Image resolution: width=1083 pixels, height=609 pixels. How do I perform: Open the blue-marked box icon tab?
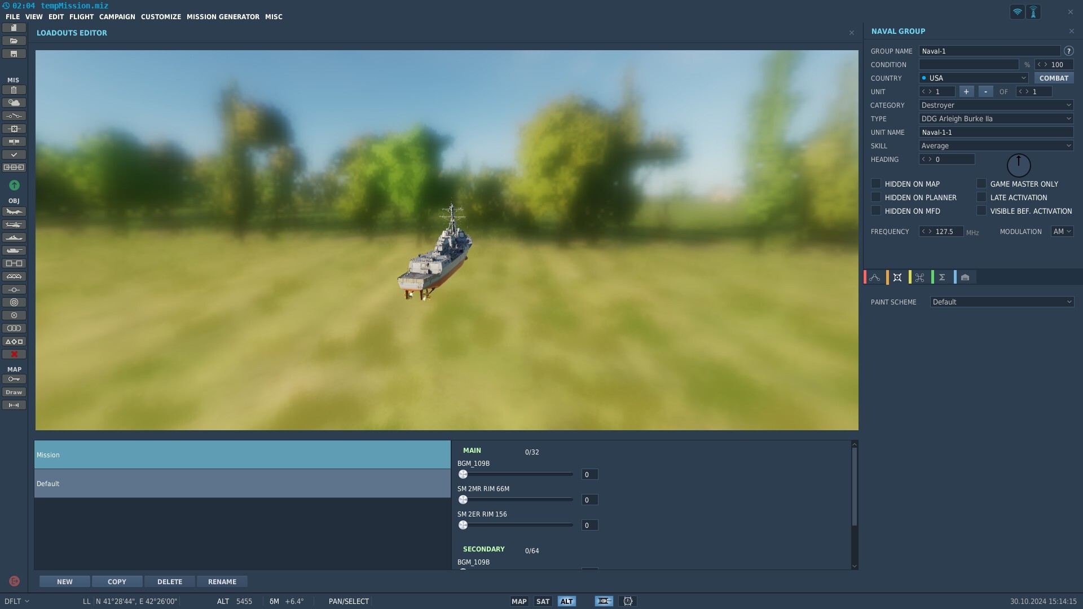point(965,277)
